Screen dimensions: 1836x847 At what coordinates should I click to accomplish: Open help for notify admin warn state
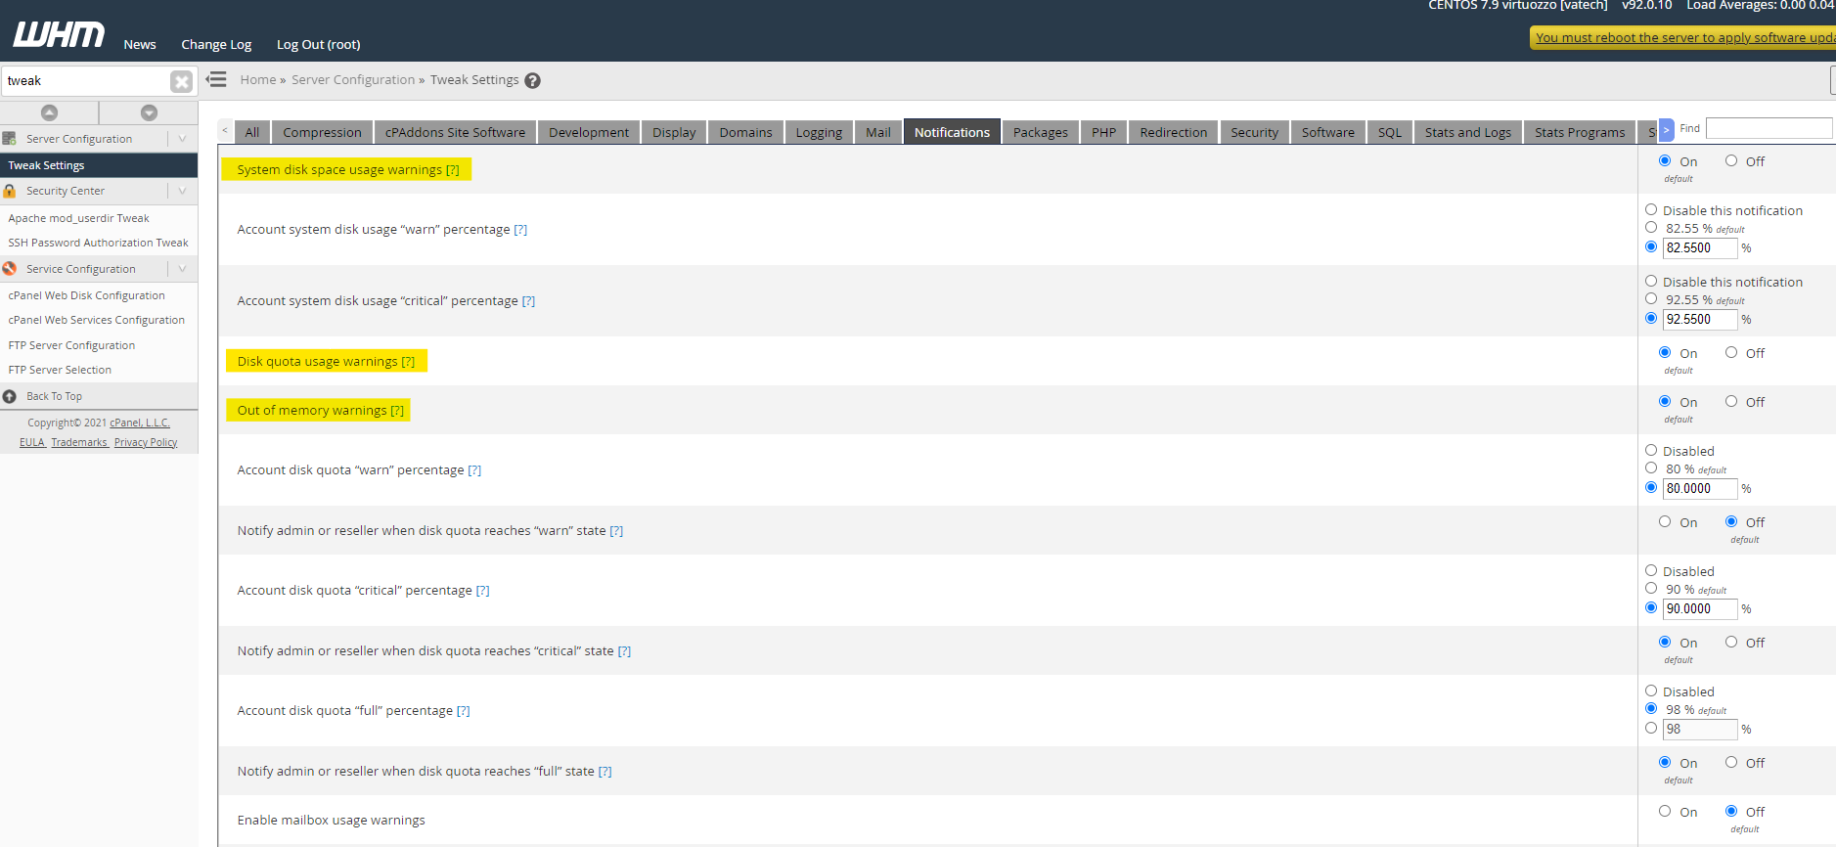point(616,531)
